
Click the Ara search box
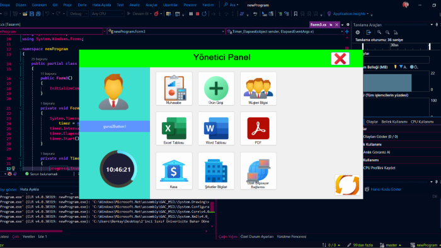[231, 5]
